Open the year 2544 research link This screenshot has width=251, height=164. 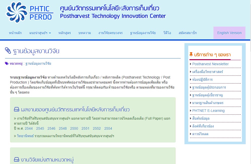coord(29,128)
